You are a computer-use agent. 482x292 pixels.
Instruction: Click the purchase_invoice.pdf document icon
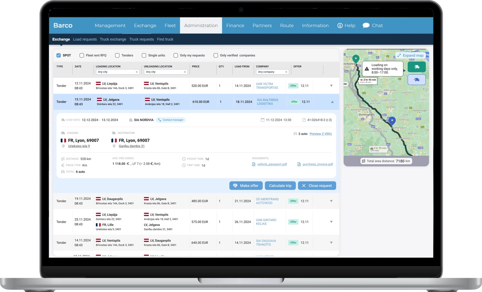tap(299, 164)
